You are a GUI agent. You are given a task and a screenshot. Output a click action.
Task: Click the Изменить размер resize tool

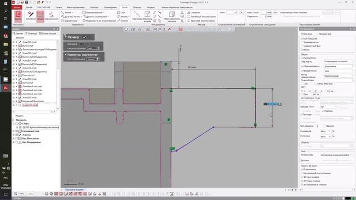click(x=147, y=16)
